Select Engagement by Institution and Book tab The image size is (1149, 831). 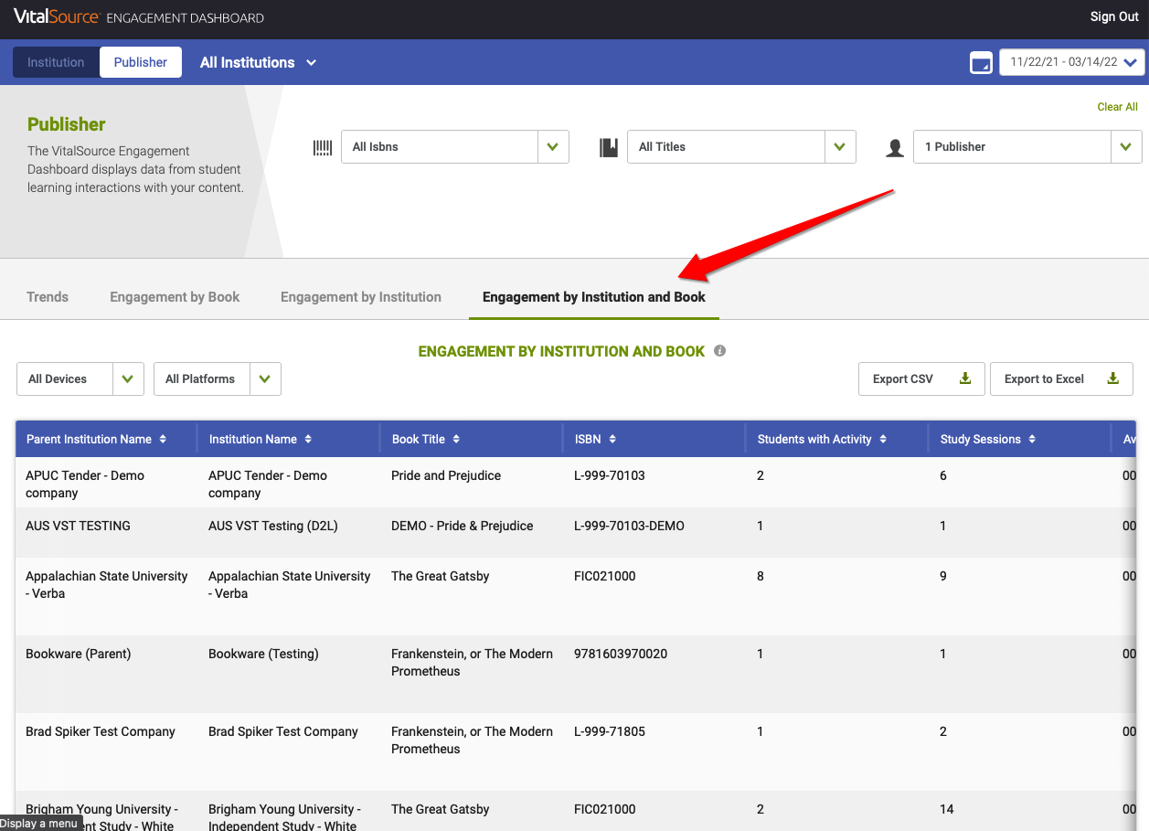(x=594, y=297)
